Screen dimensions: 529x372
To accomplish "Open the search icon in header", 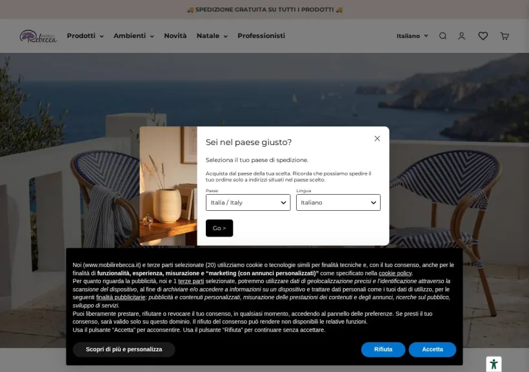I will 443,35.
